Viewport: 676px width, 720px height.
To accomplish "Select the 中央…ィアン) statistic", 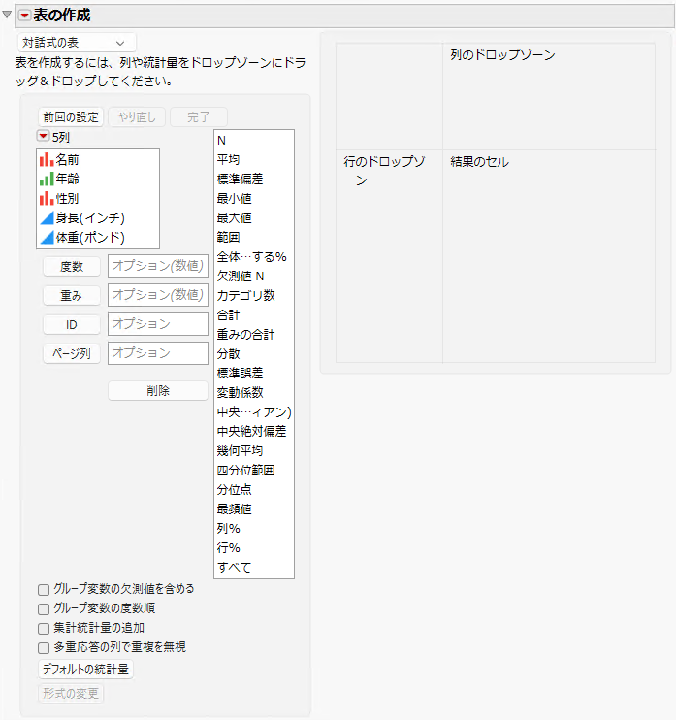I will [254, 411].
